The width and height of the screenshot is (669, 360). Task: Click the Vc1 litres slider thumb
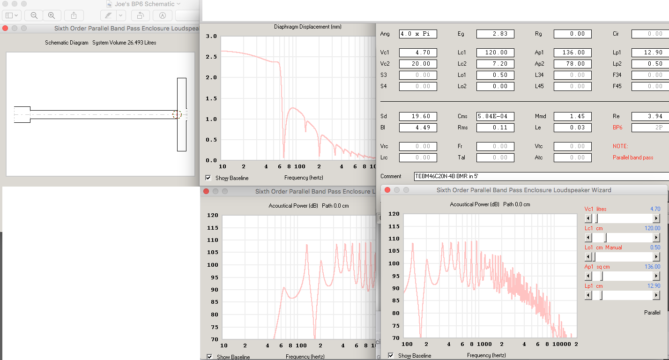(x=596, y=218)
